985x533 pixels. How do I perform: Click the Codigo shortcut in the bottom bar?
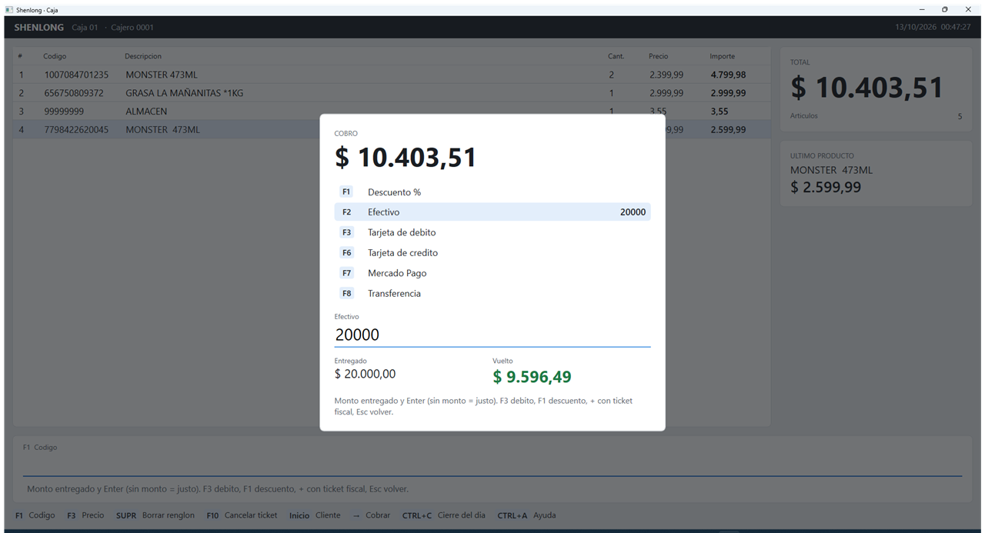point(35,515)
